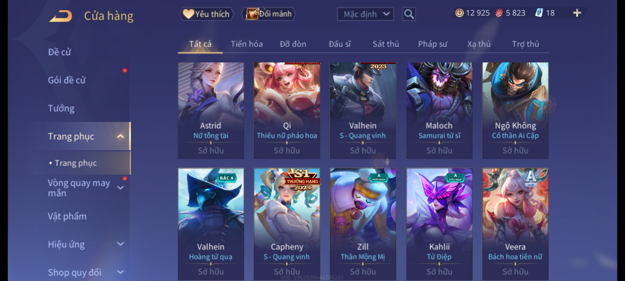
Task: Open Veera Bách hoa tiên nữ skin
Action: pyautogui.click(x=515, y=224)
